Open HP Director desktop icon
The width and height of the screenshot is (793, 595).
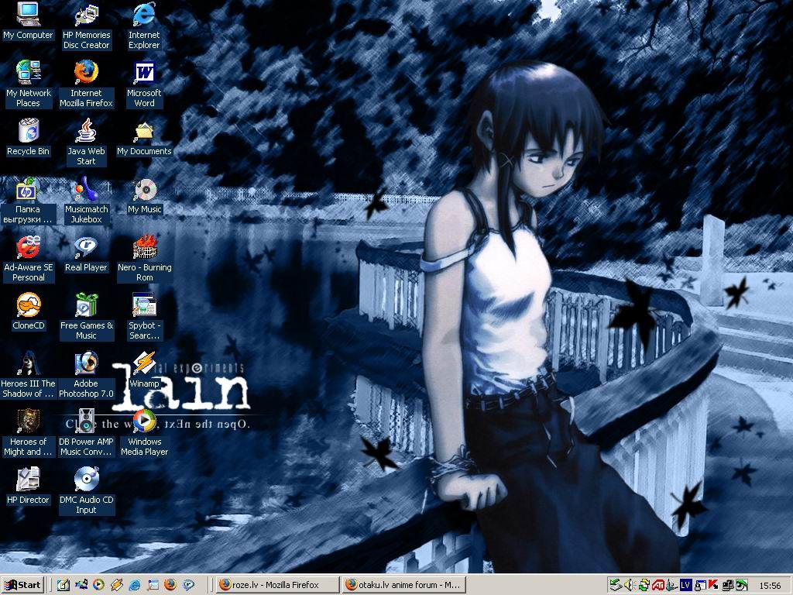tap(29, 486)
